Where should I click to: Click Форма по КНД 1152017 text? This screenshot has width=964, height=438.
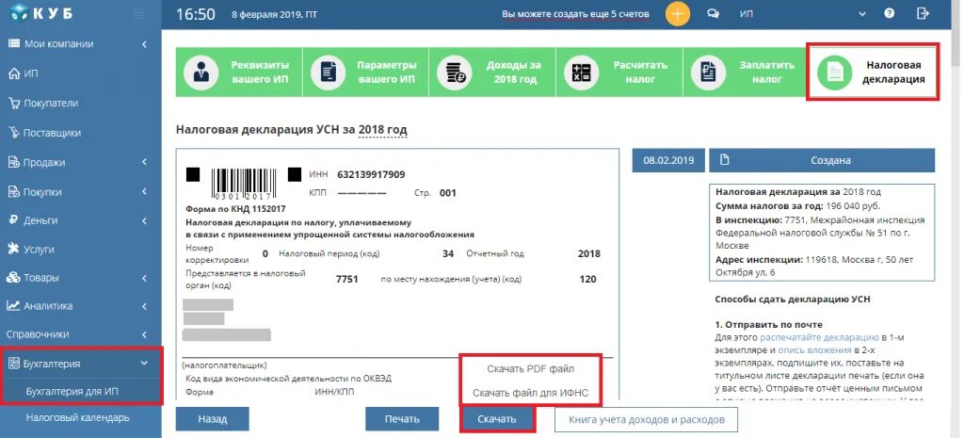(x=235, y=209)
